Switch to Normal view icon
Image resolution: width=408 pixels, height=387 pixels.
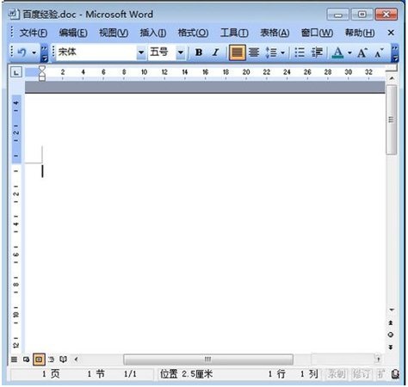point(14,359)
